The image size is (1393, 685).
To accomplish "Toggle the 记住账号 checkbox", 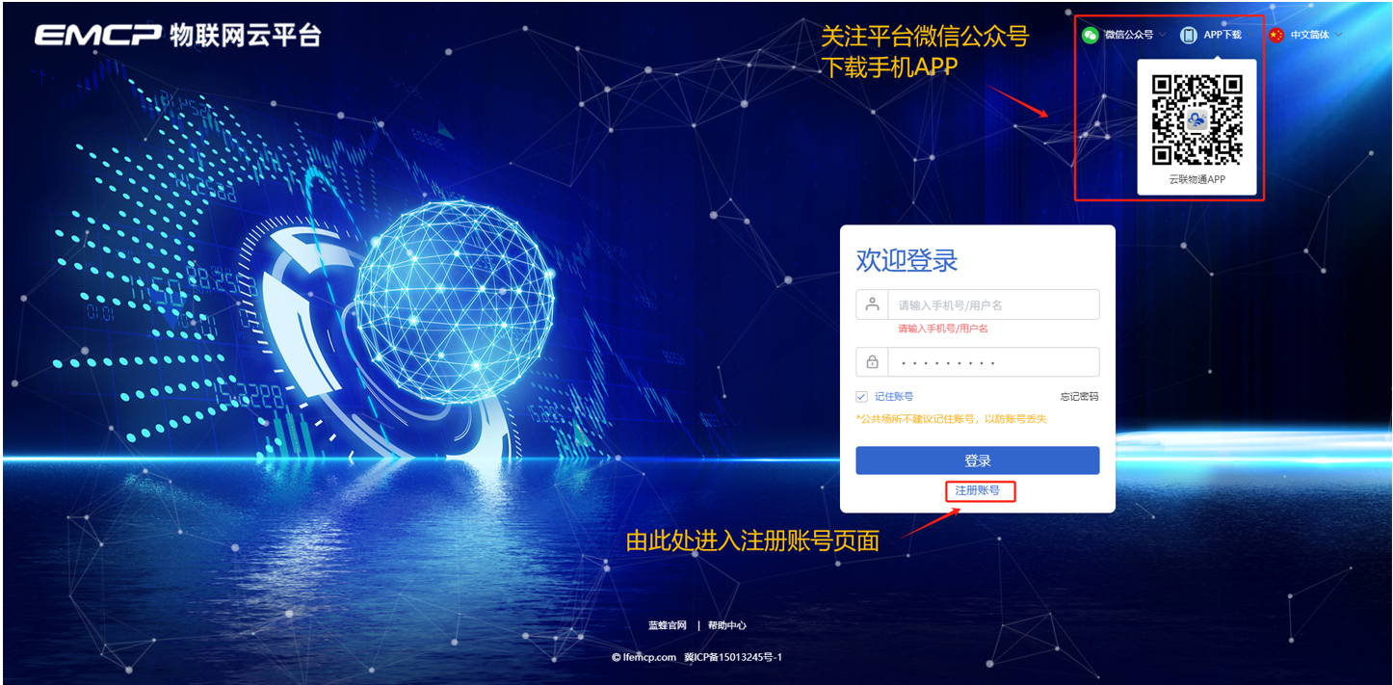I will point(861,396).
